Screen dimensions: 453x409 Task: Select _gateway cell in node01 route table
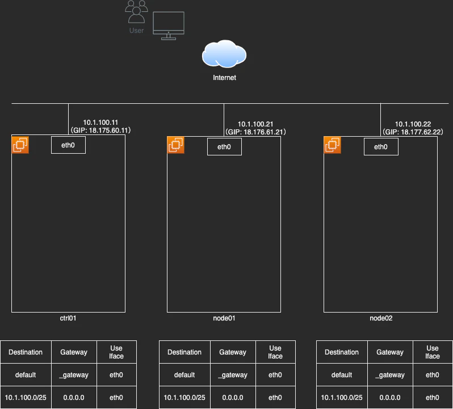233,374
